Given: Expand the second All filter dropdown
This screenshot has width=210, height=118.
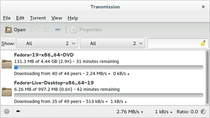Looking at the screenshot, I should [112, 43].
